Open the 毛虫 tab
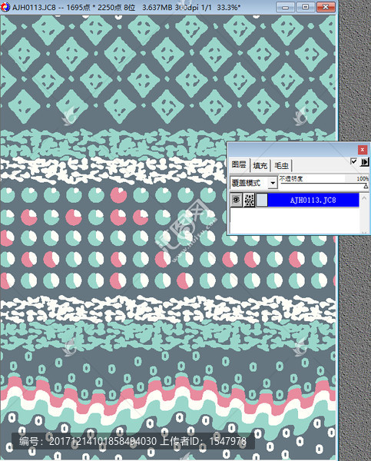 (281, 165)
